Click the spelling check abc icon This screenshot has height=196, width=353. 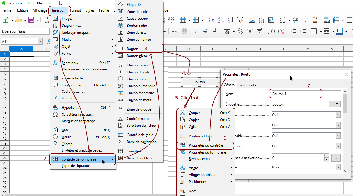[171, 20]
